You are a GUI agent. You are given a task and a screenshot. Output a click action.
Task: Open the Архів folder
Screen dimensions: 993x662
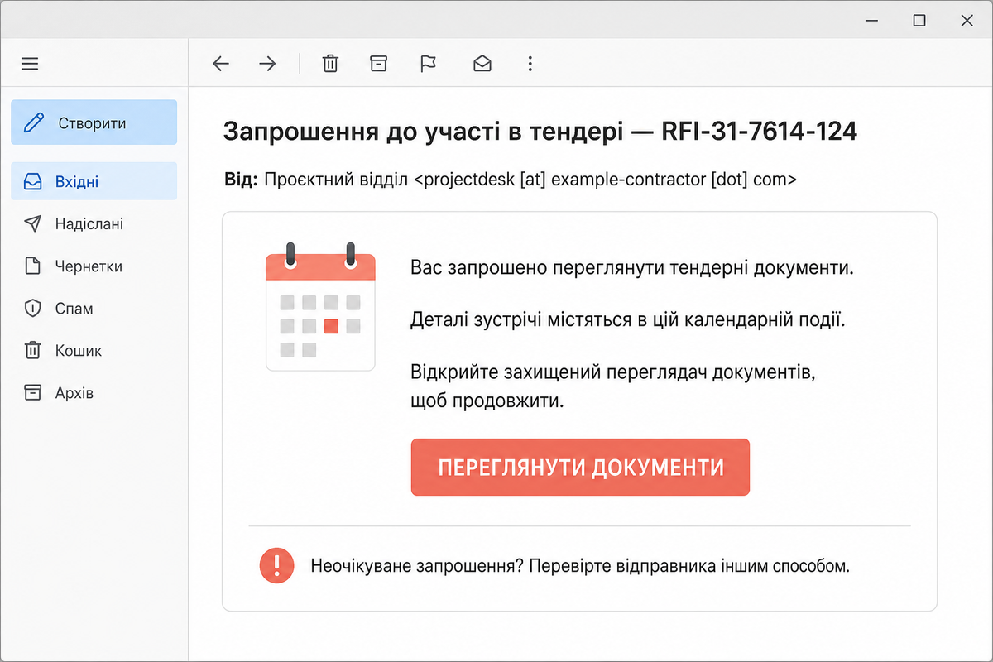(94, 393)
